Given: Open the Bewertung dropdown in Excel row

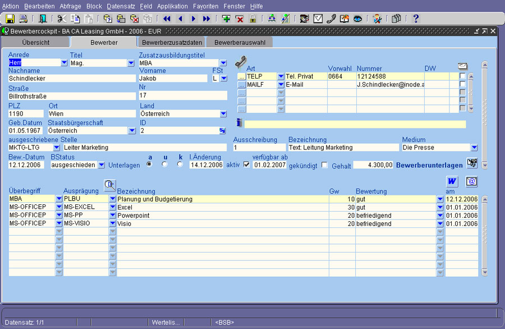Looking at the screenshot, I should pos(440,207).
